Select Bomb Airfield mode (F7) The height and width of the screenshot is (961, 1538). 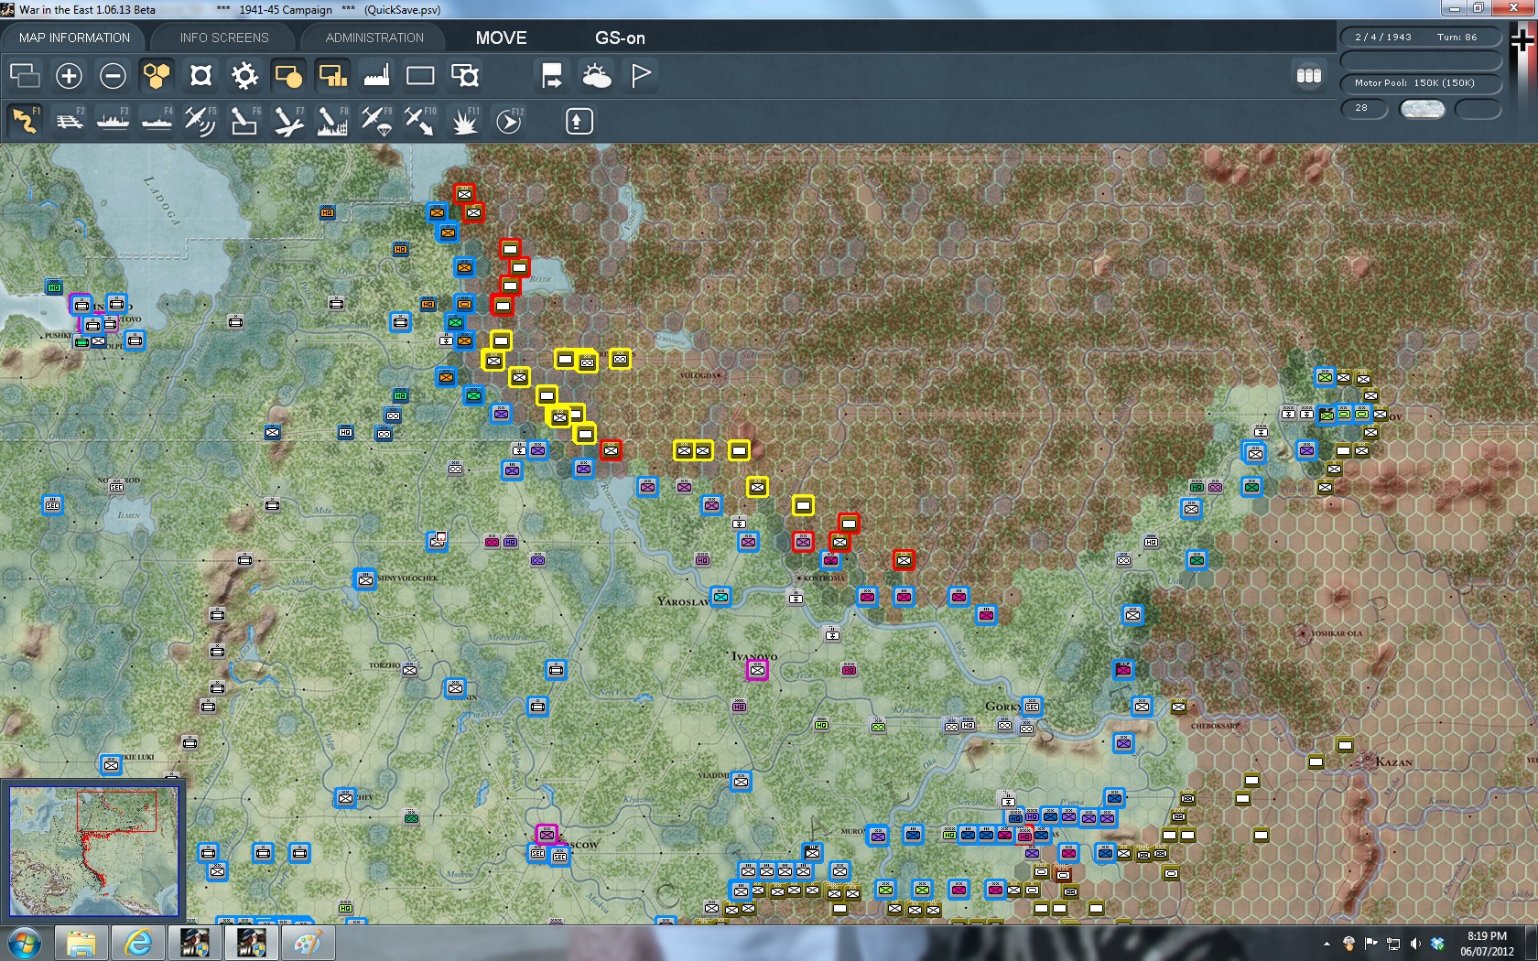pyautogui.click(x=288, y=121)
